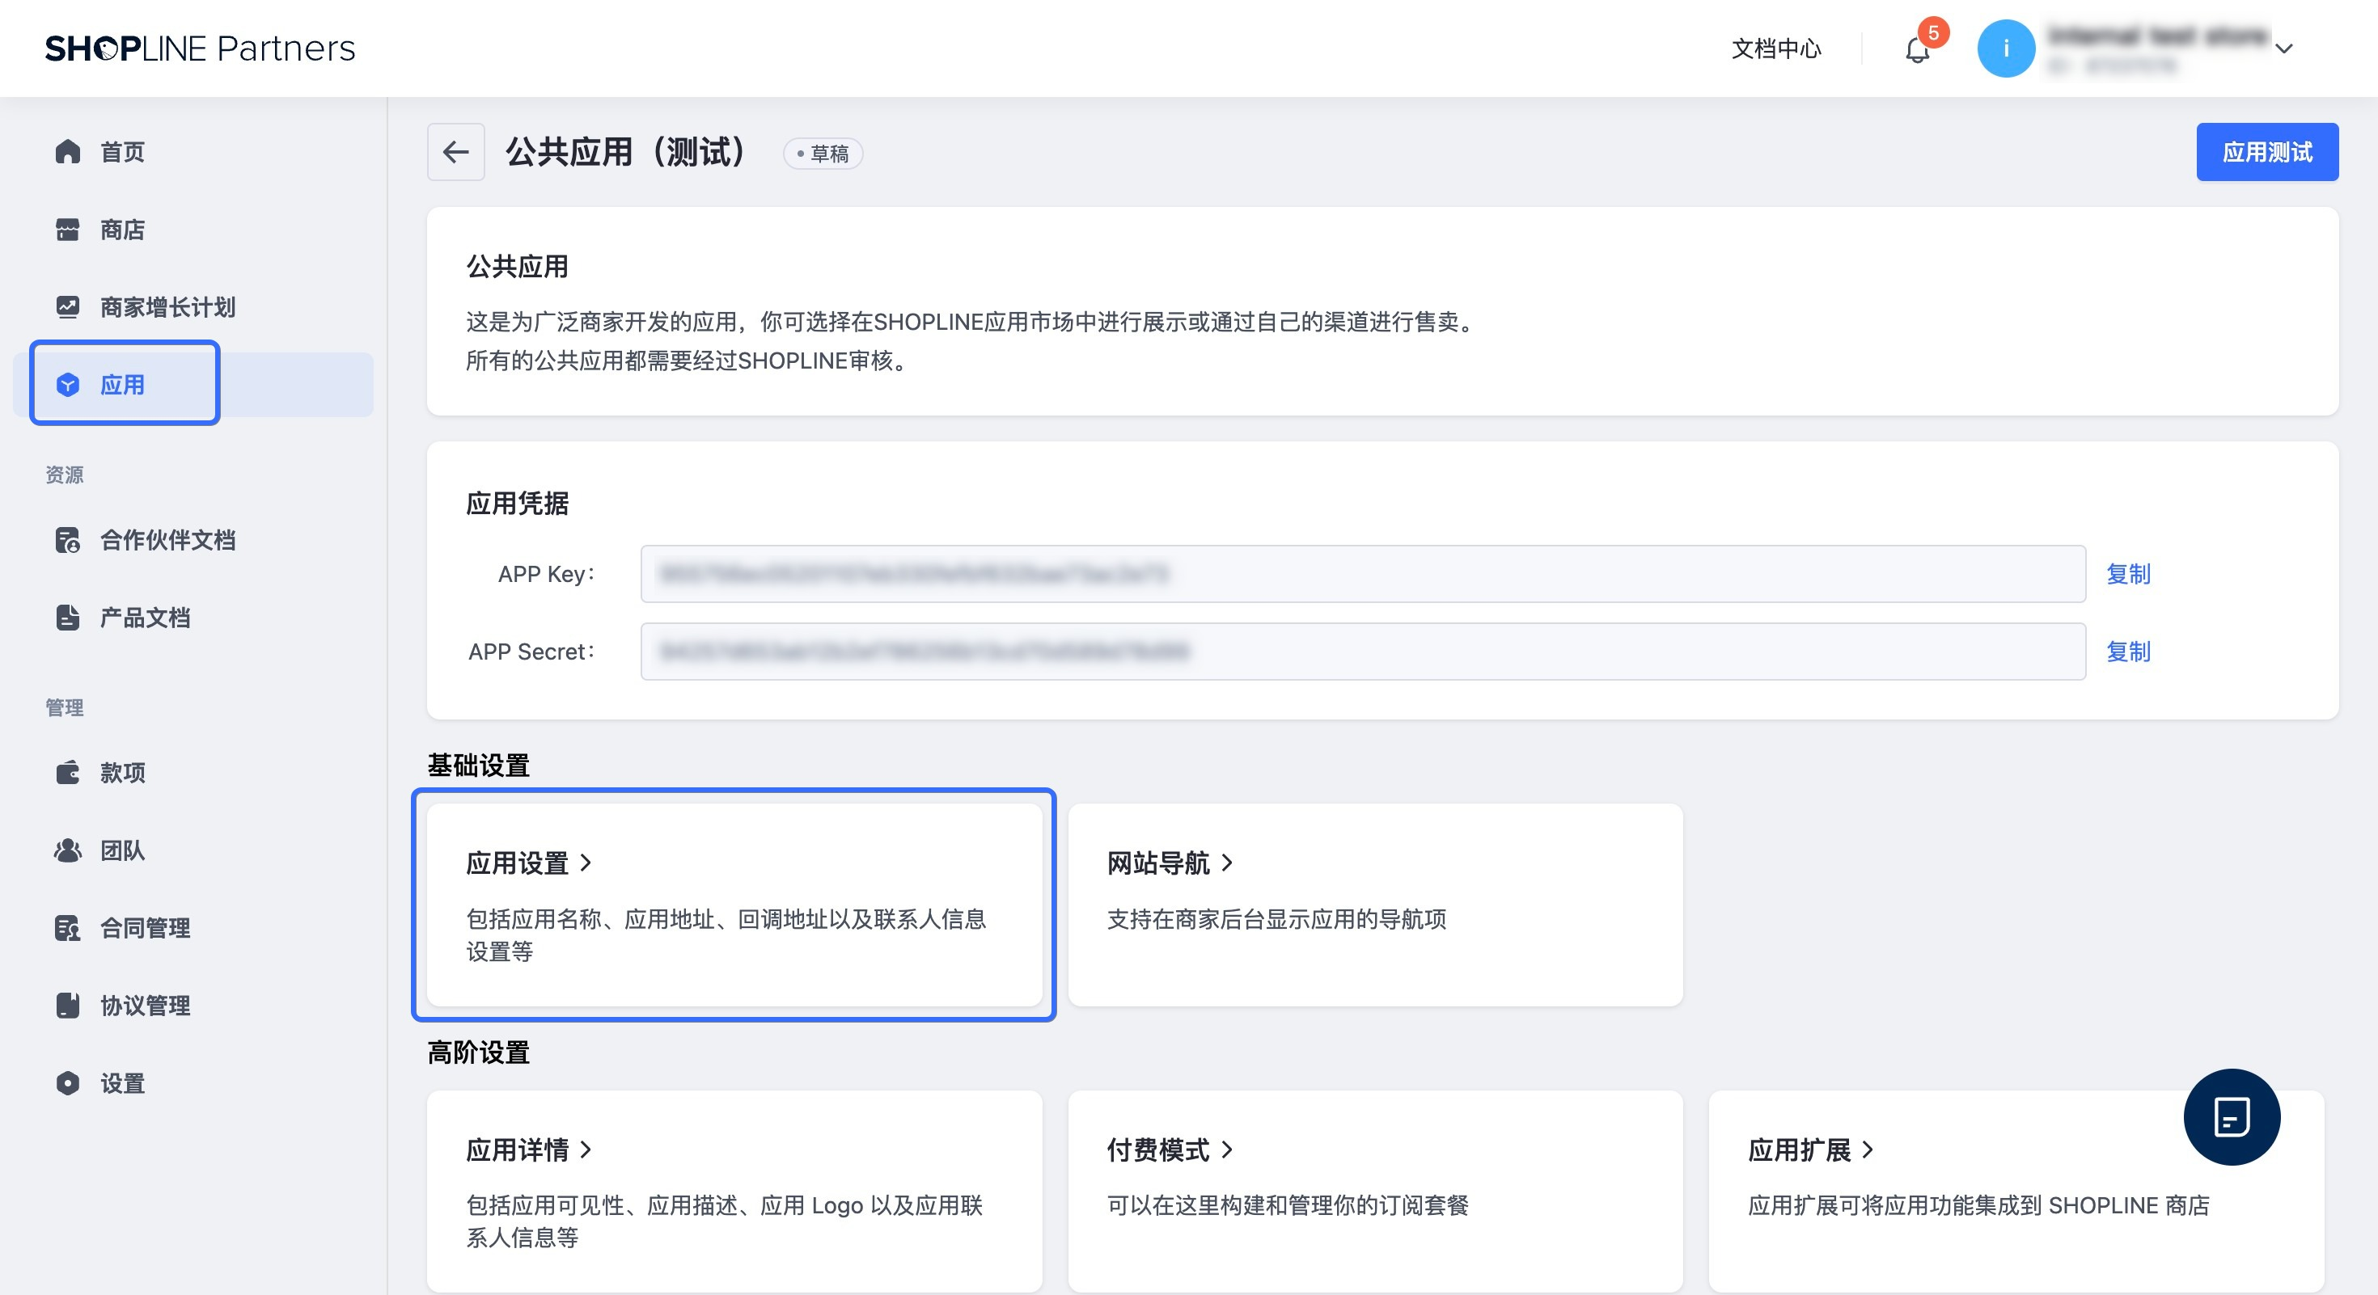The image size is (2378, 1295).
Task: Click the 应用凭据 section heading
Action: click(x=517, y=503)
